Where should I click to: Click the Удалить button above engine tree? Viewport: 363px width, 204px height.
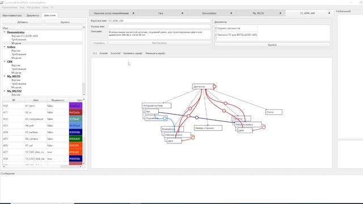(65, 22)
